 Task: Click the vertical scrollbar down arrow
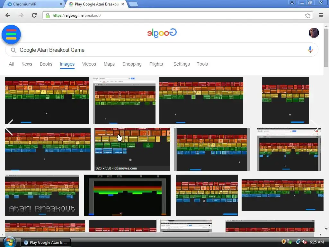(x=326, y=229)
